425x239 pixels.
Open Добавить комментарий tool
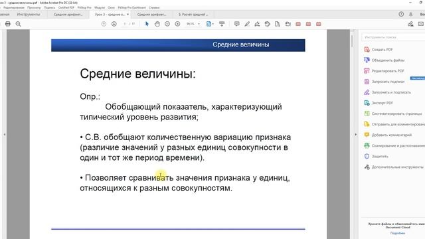coord(388,135)
